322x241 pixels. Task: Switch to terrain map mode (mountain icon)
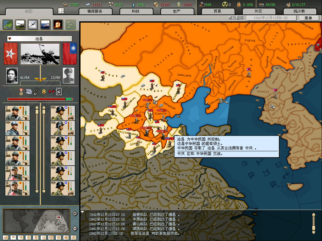[6, 237]
